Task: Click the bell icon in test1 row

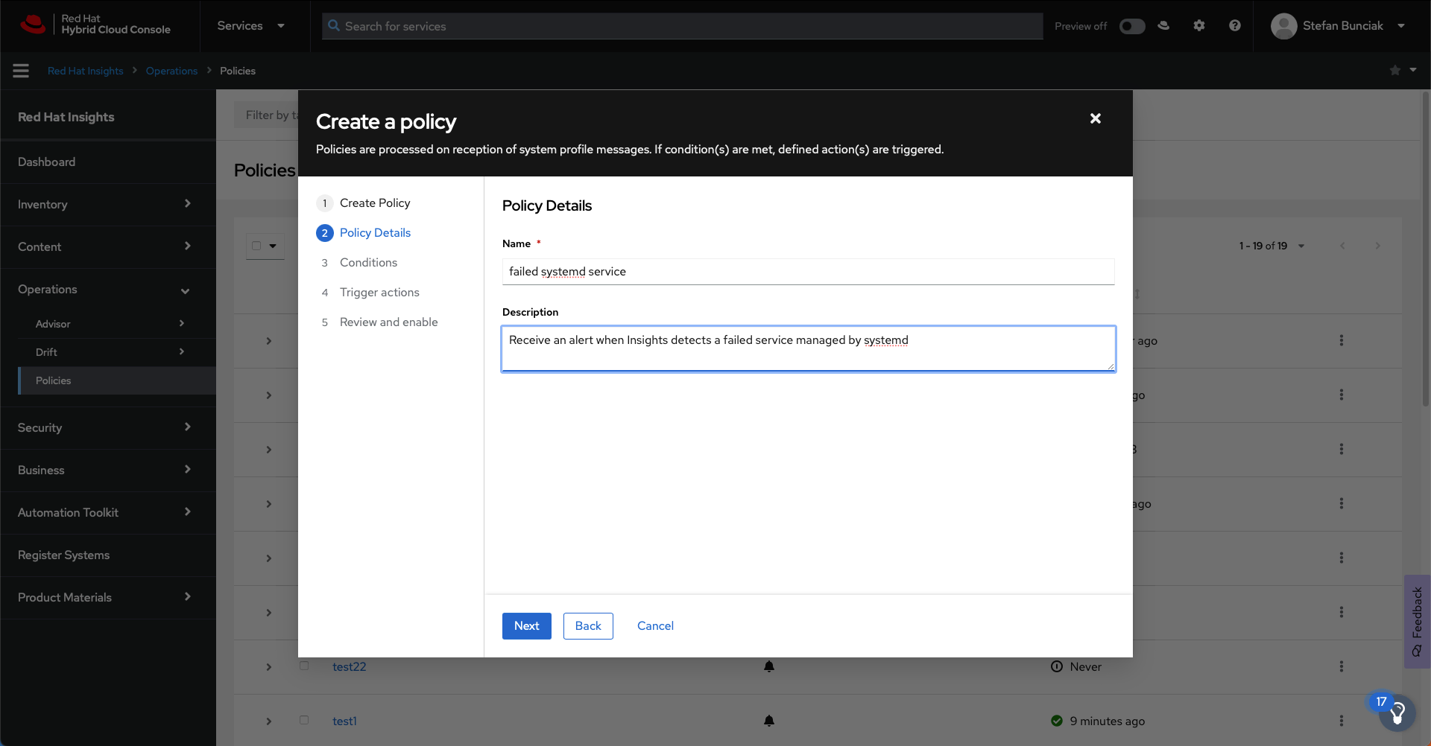Action: tap(769, 721)
